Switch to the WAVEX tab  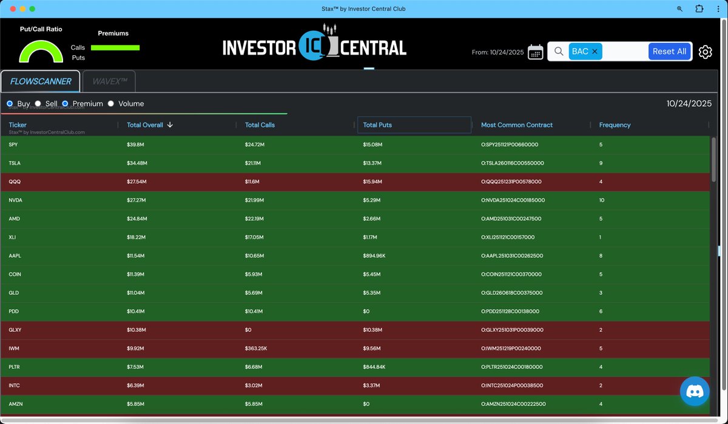point(109,81)
